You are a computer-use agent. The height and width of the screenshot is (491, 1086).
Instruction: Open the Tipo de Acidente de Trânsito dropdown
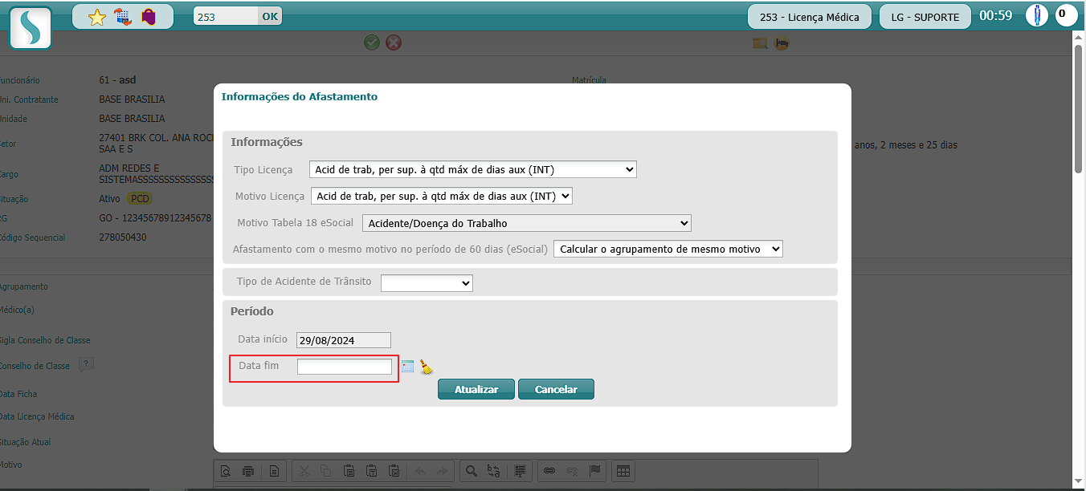click(427, 283)
